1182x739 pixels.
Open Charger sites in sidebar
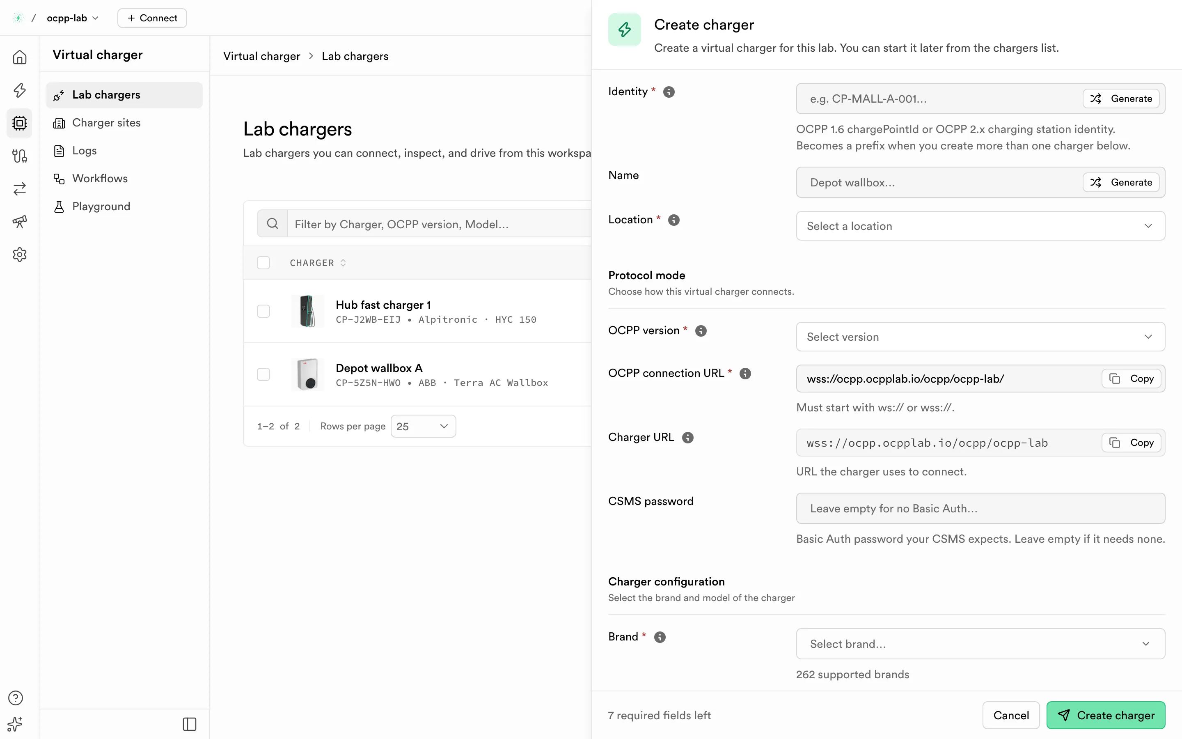tap(124, 123)
